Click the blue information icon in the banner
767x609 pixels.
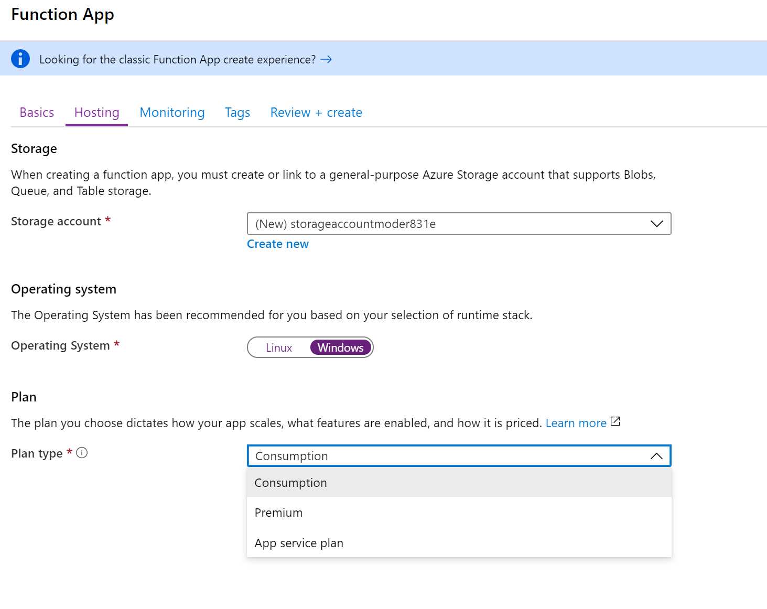[x=20, y=59]
